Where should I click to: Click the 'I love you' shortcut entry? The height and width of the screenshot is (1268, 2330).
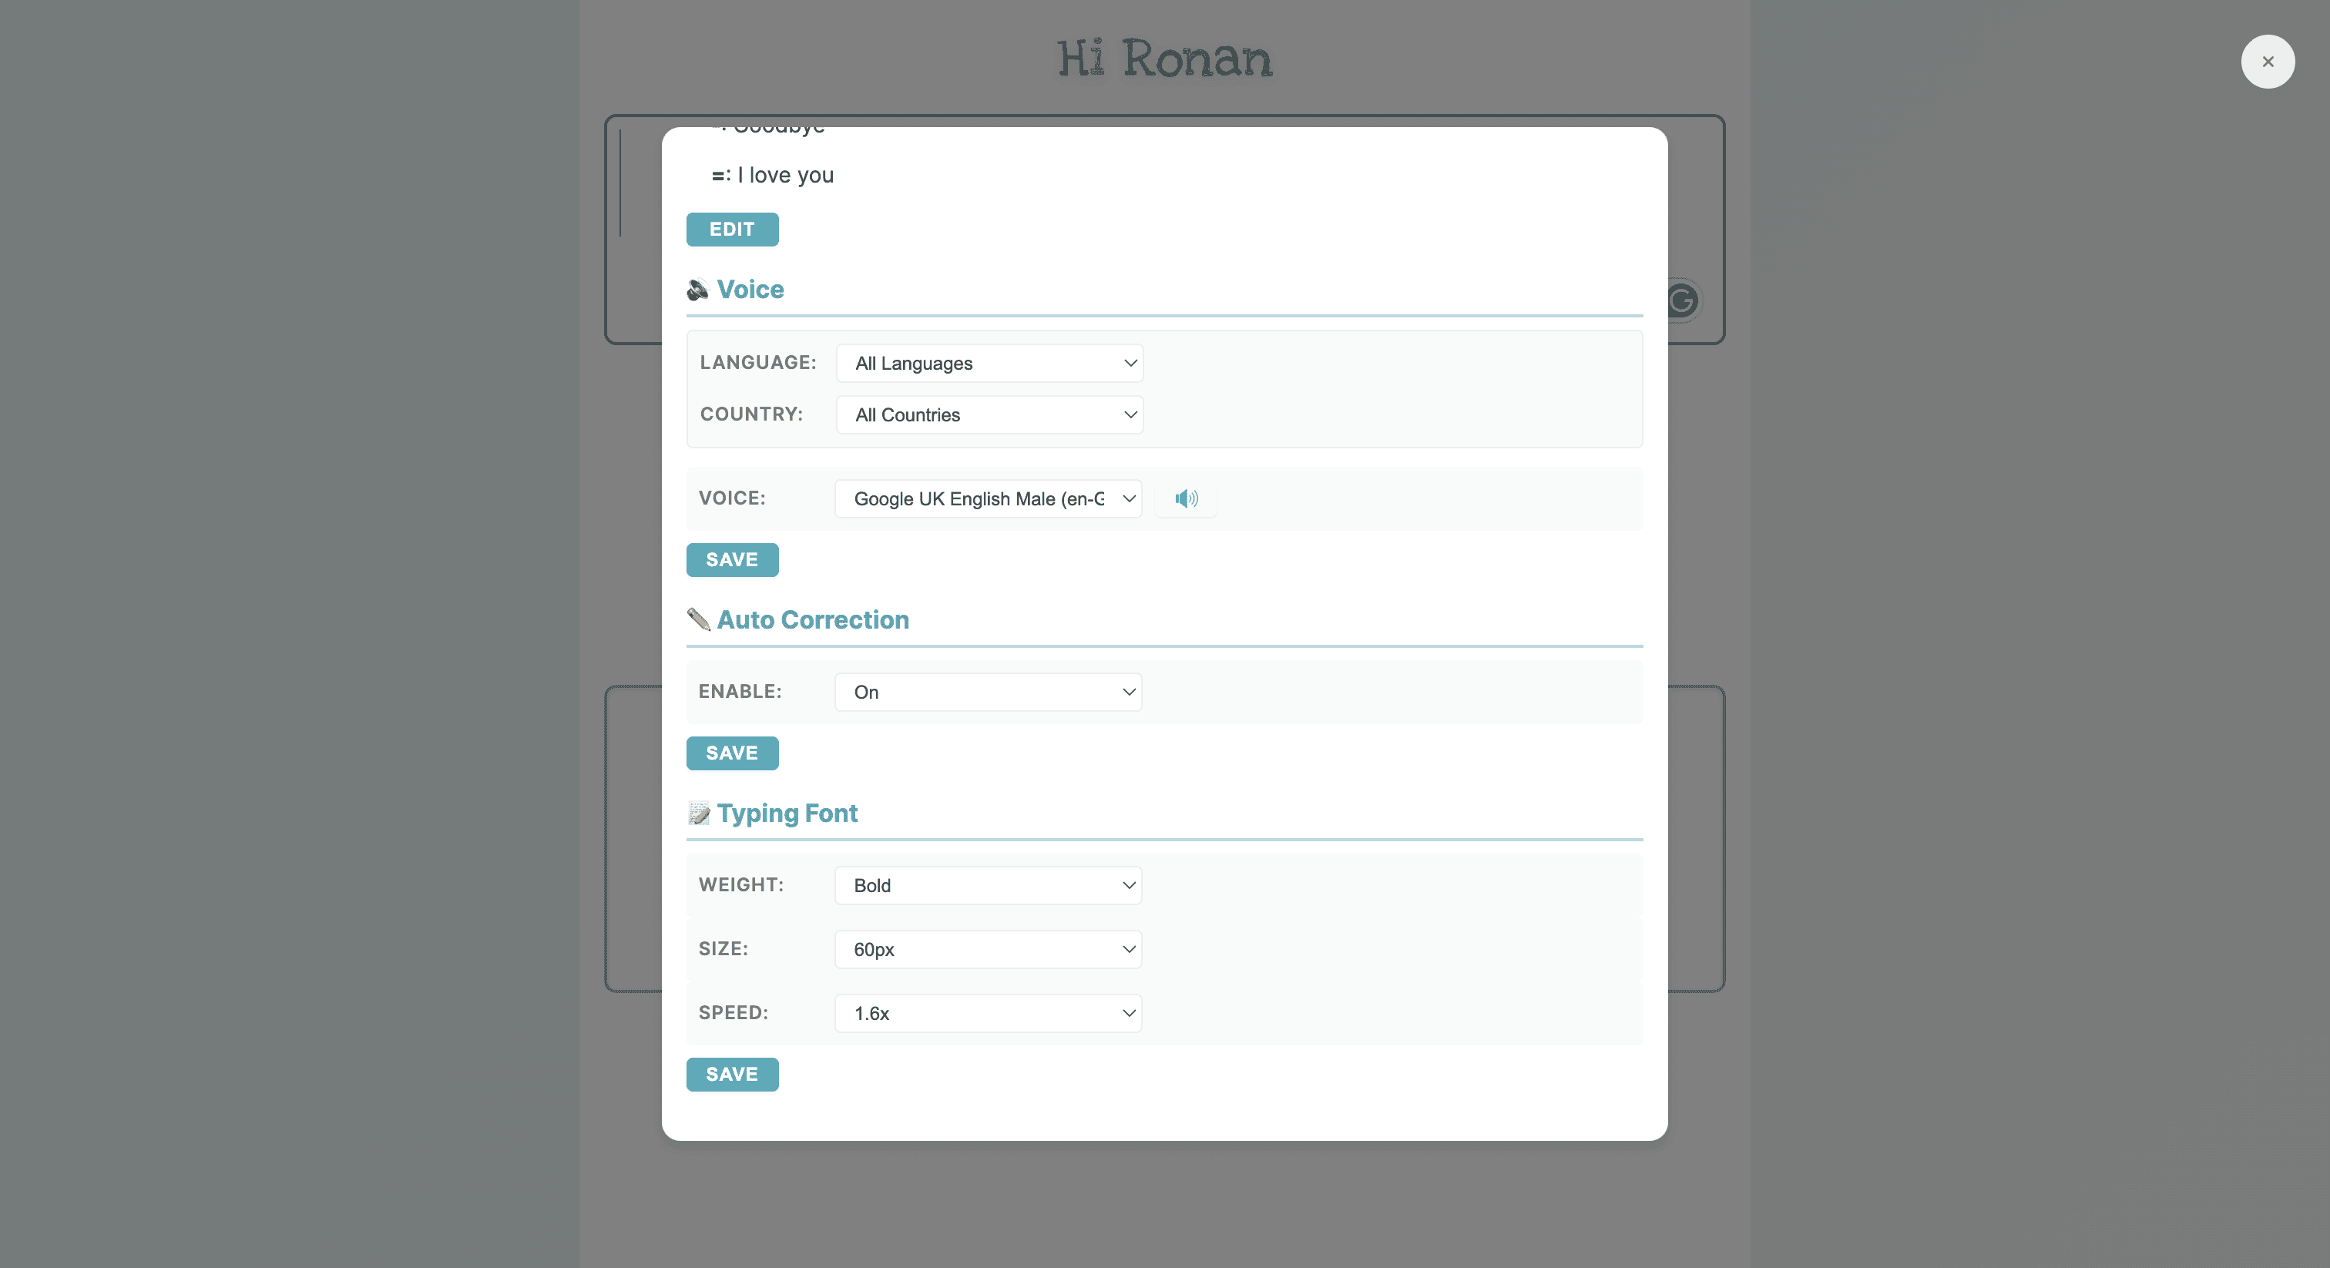coord(784,176)
